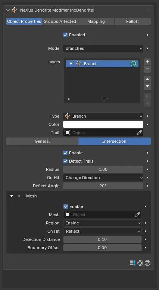Click the dendrite icon in panel header
The image size is (159, 290).
point(14,10)
